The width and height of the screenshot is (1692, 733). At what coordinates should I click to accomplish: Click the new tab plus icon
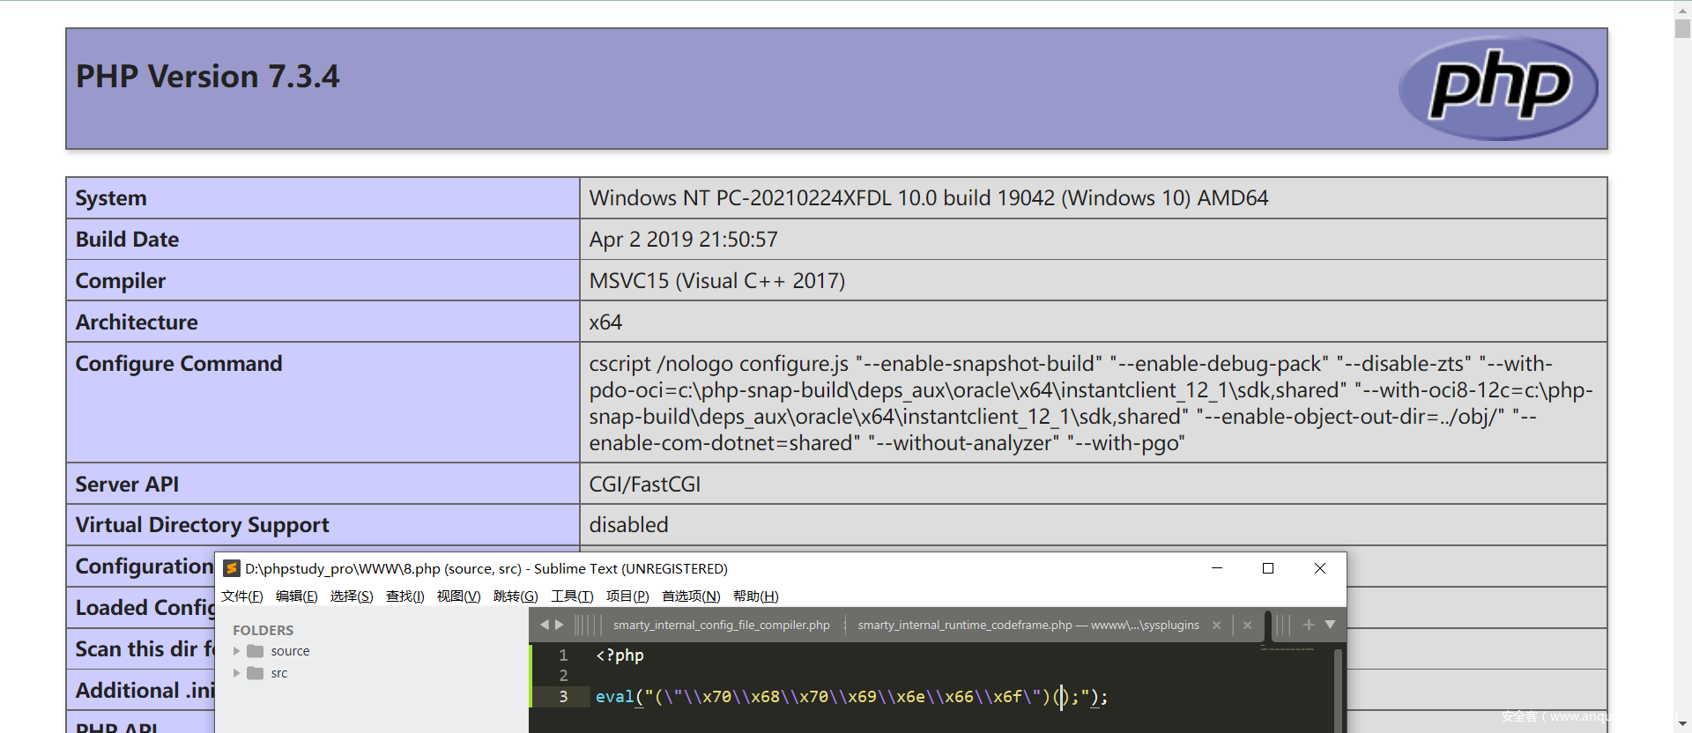1309,625
